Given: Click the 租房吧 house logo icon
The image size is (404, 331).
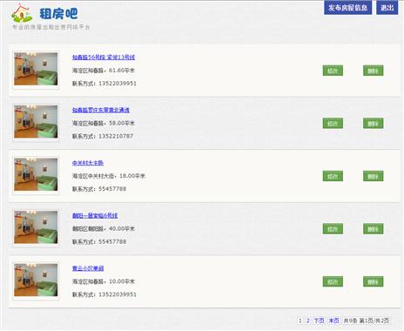Looking at the screenshot, I should [x=22, y=13].
